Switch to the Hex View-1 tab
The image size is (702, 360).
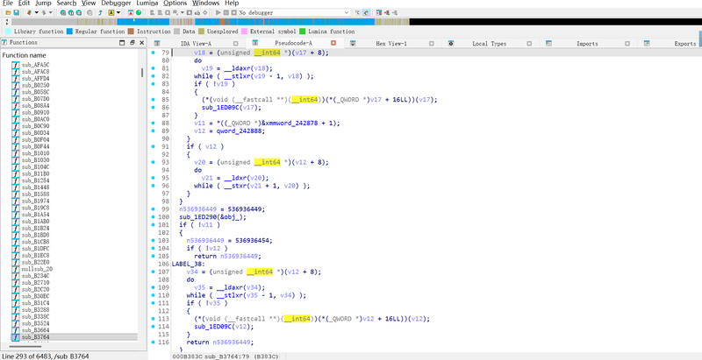(x=391, y=43)
